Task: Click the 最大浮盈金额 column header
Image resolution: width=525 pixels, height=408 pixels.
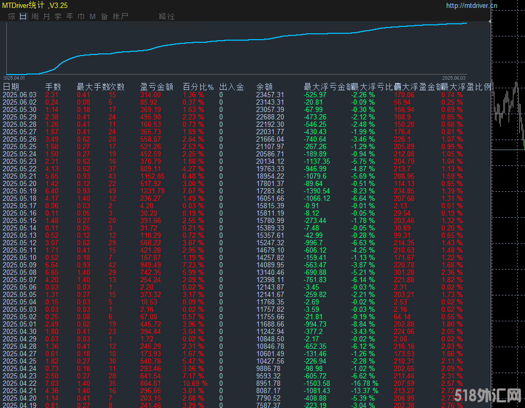Action: coord(418,87)
